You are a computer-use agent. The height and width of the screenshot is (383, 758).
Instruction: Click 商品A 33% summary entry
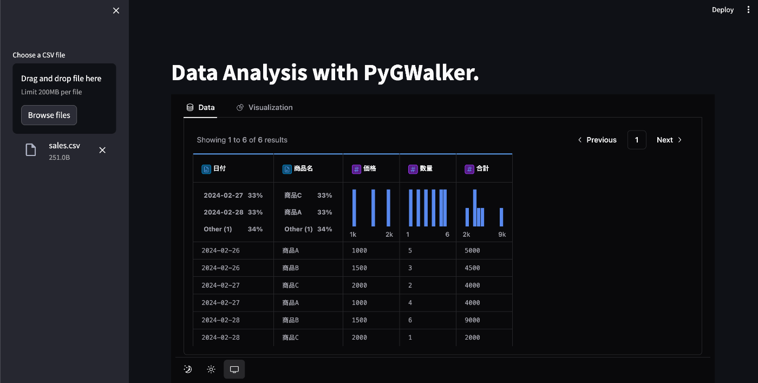point(308,212)
